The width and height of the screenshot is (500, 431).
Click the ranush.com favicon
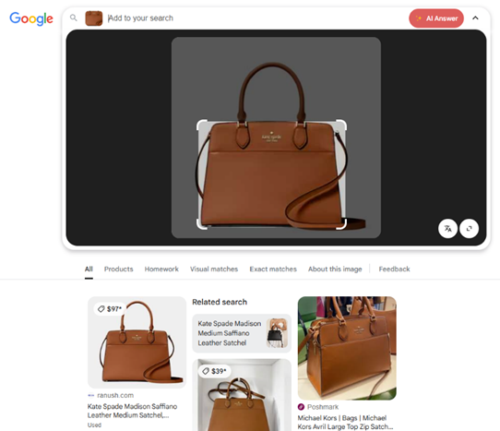[x=91, y=395]
